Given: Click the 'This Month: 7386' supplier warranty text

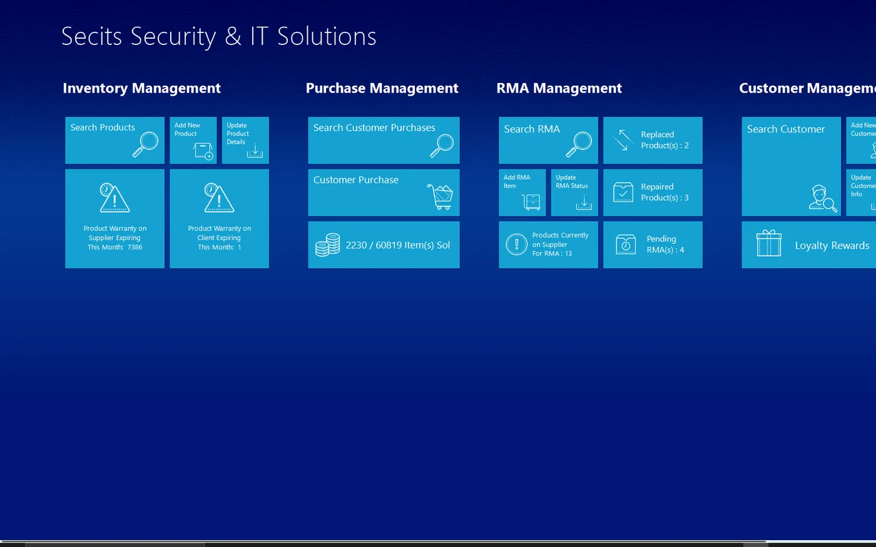Looking at the screenshot, I should tap(115, 247).
